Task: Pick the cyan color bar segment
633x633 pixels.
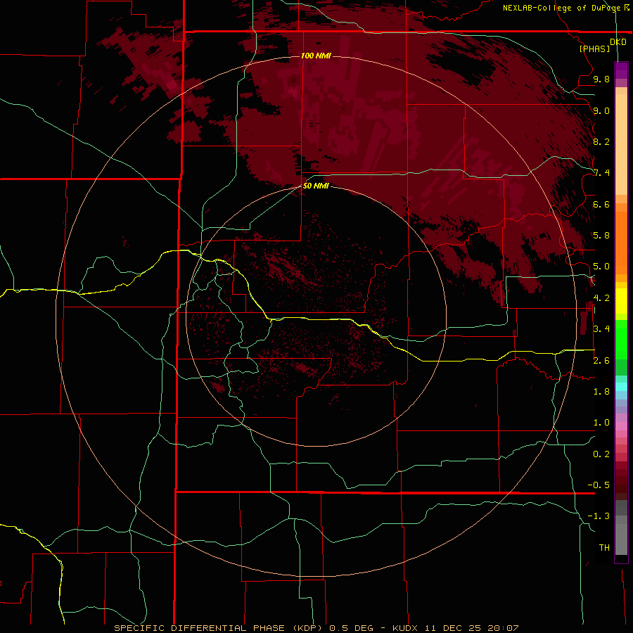Action: pos(621,387)
